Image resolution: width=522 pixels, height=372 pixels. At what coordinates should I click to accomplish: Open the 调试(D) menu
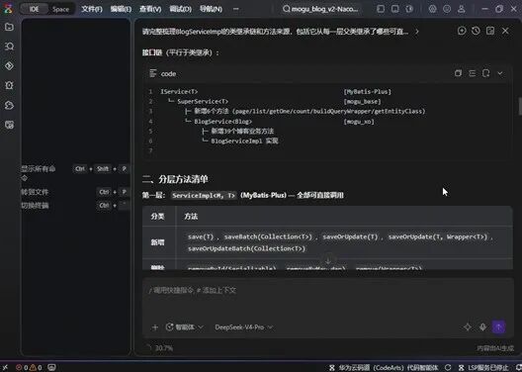click(181, 9)
